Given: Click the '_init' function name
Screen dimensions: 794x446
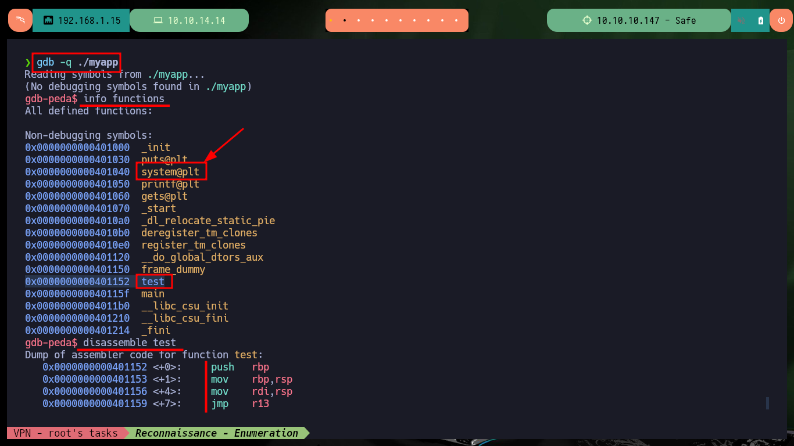Looking at the screenshot, I should click(x=156, y=148).
